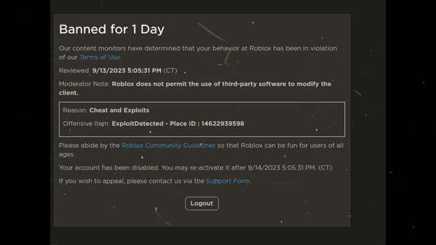
Task: Click the Moderator Note label
Action: pos(84,84)
